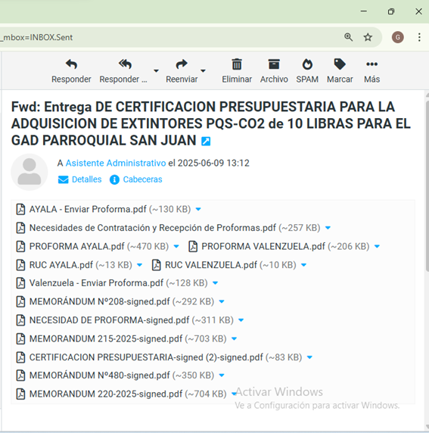Open the Más options icon
429x433 pixels.
[371, 64]
